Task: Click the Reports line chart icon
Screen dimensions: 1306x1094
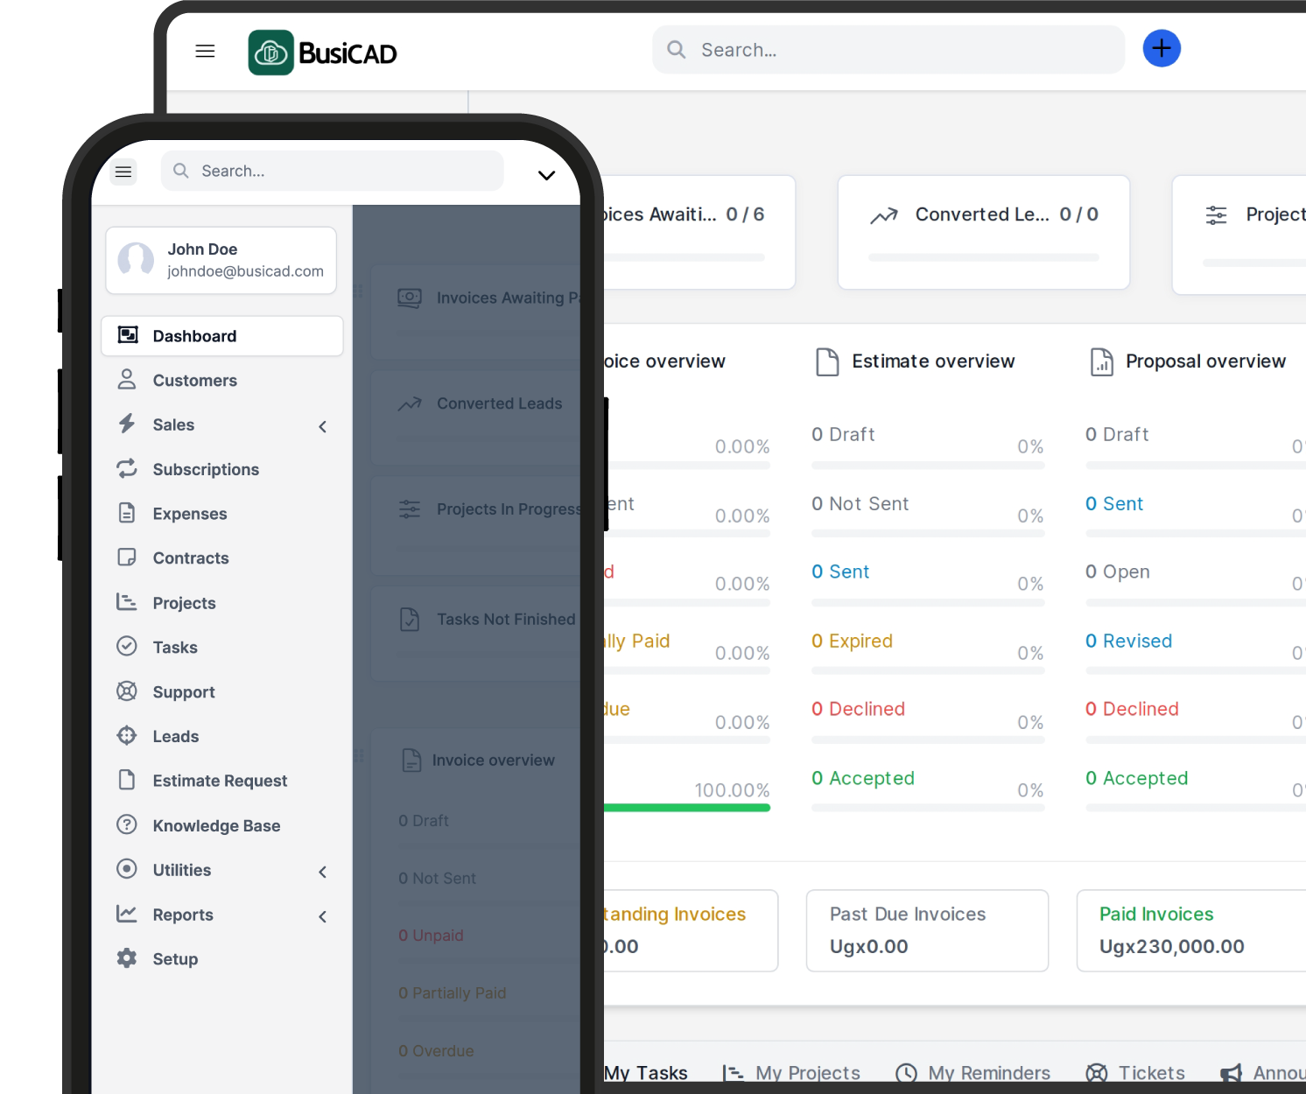Action: 127,914
